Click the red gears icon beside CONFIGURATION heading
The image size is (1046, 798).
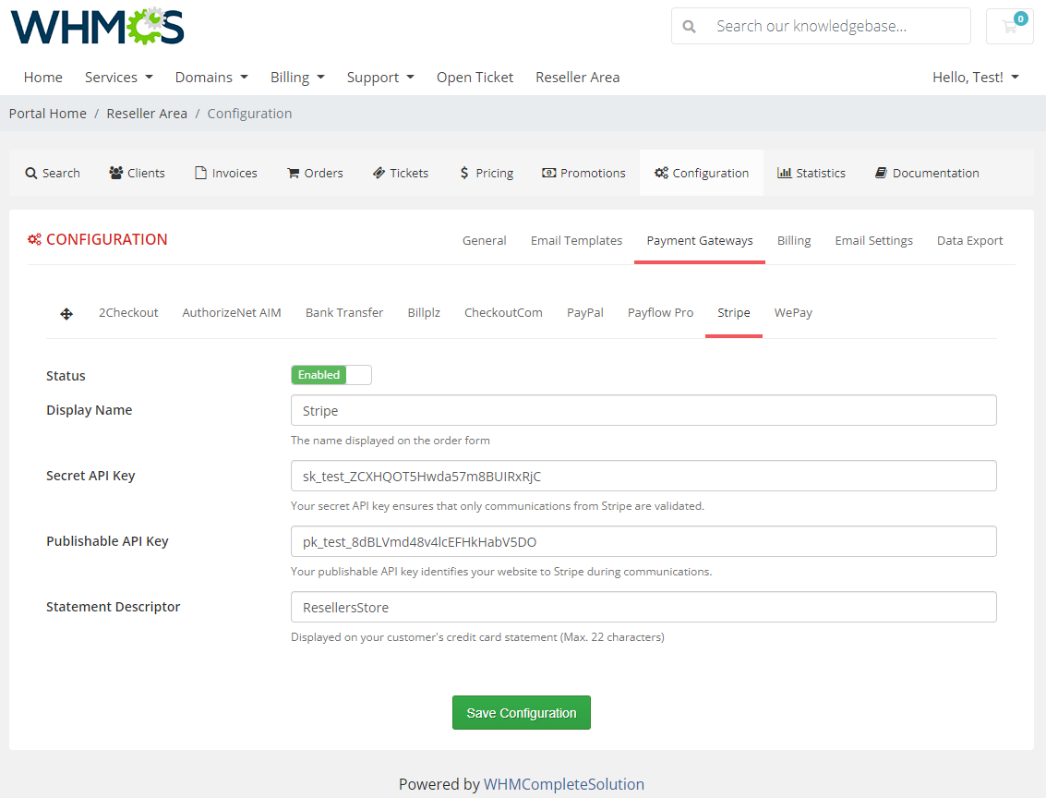pyautogui.click(x=35, y=239)
